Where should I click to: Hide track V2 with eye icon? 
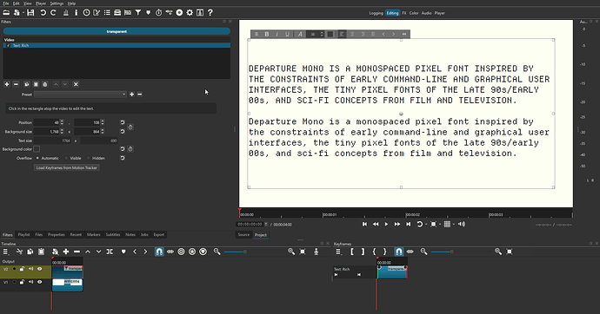(x=39, y=269)
